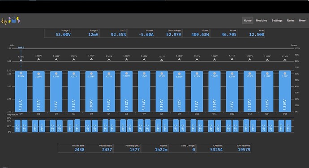Image resolution: width=309 pixels, height=168 pixels.
Task: Click the 3.557V max-voltage triangle above cell 0/14
Action: coord(267,60)
